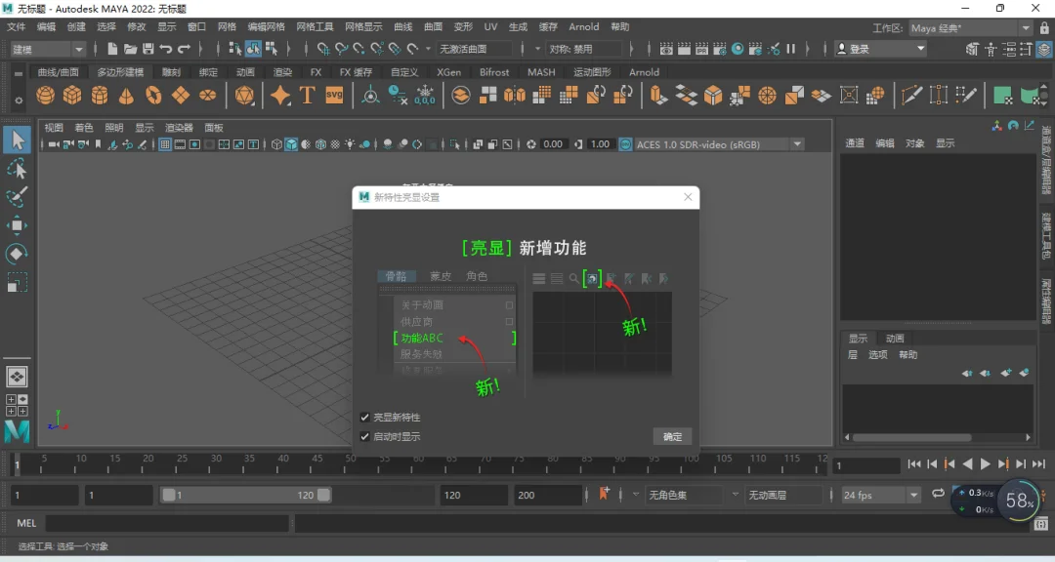Click the playback range slider bar
Image resolution: width=1055 pixels, height=562 pixels.
[246, 496]
